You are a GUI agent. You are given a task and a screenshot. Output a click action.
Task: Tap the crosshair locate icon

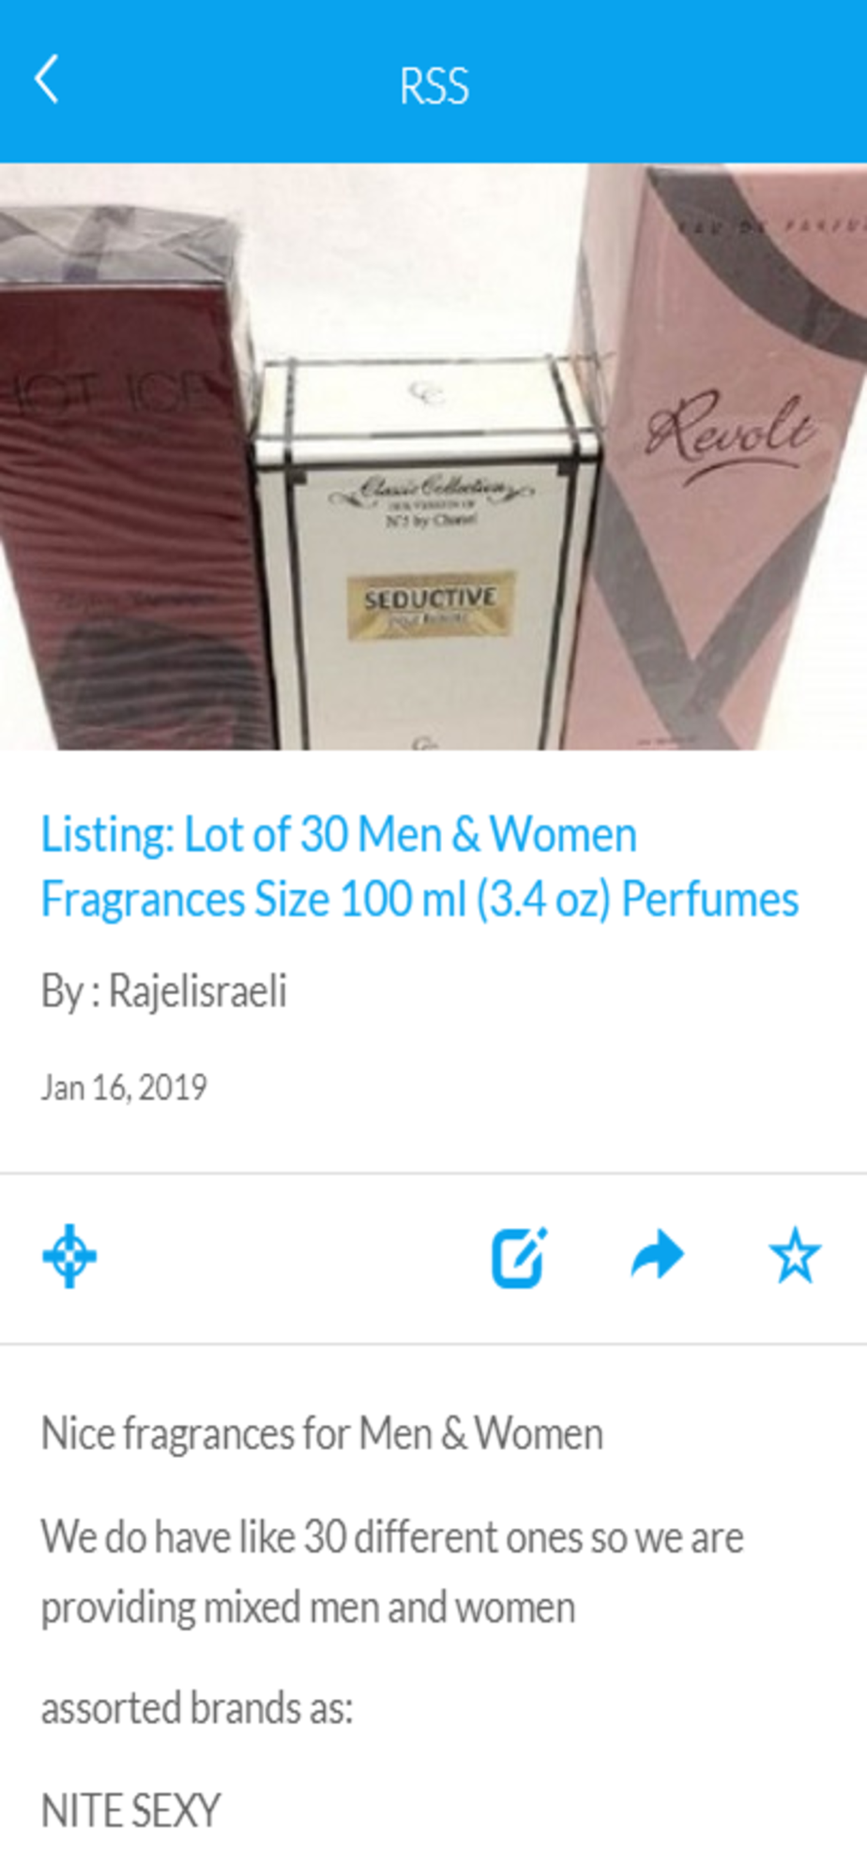(x=69, y=1256)
